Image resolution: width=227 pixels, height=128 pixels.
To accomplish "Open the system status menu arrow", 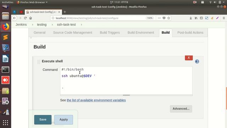I will click(224, 2).
